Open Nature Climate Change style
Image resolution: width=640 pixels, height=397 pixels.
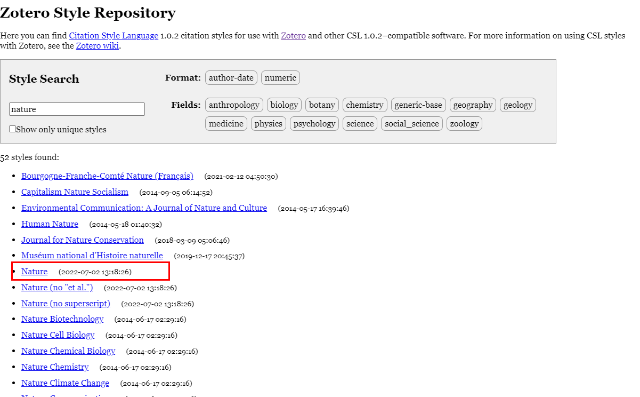(65, 383)
